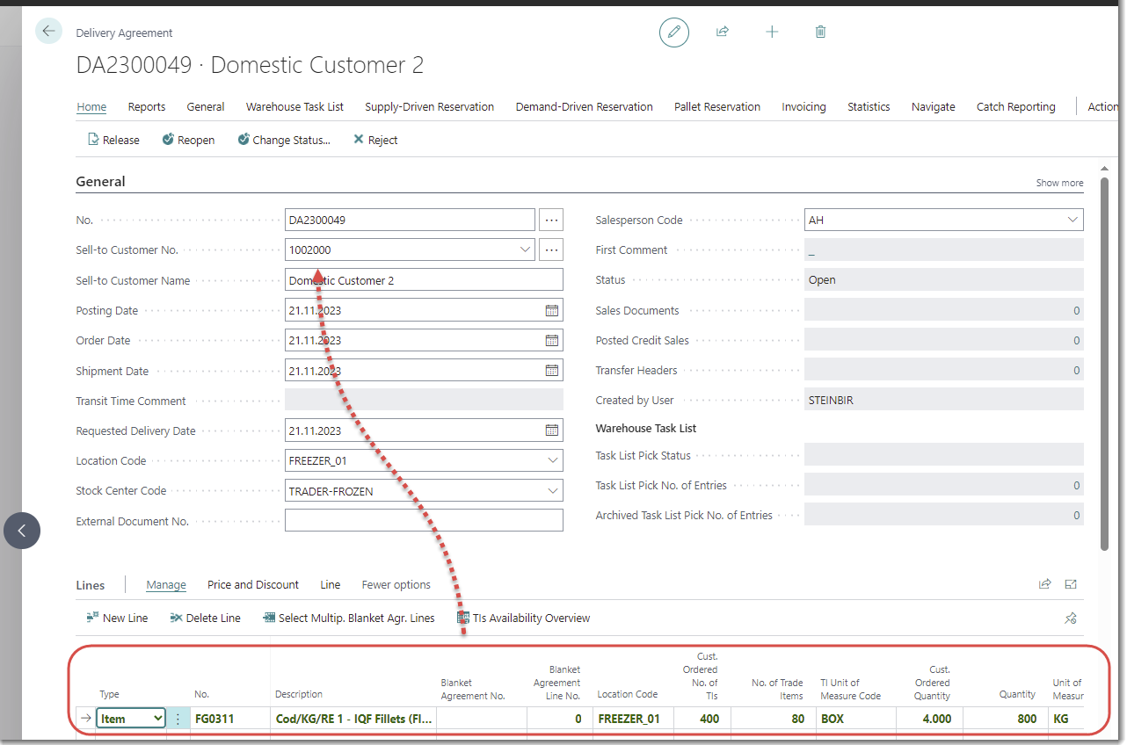
Task: Switch to the Invoicing tab
Action: pos(803,107)
